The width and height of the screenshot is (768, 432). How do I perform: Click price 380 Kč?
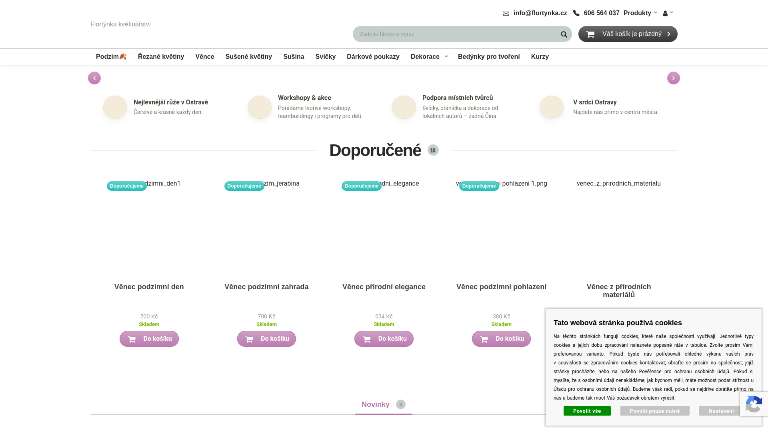tap(501, 316)
